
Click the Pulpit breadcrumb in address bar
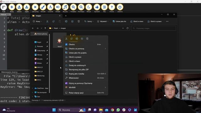[x=56, y=28]
